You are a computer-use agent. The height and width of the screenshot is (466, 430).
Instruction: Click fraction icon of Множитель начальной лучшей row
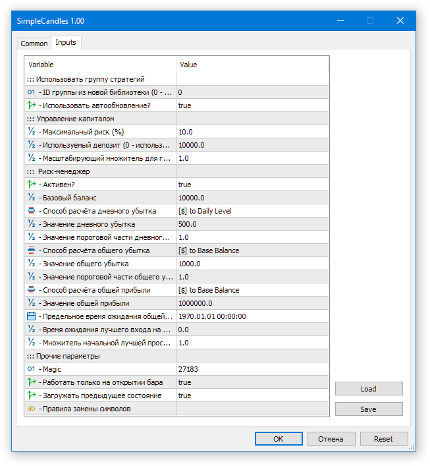[31, 342]
